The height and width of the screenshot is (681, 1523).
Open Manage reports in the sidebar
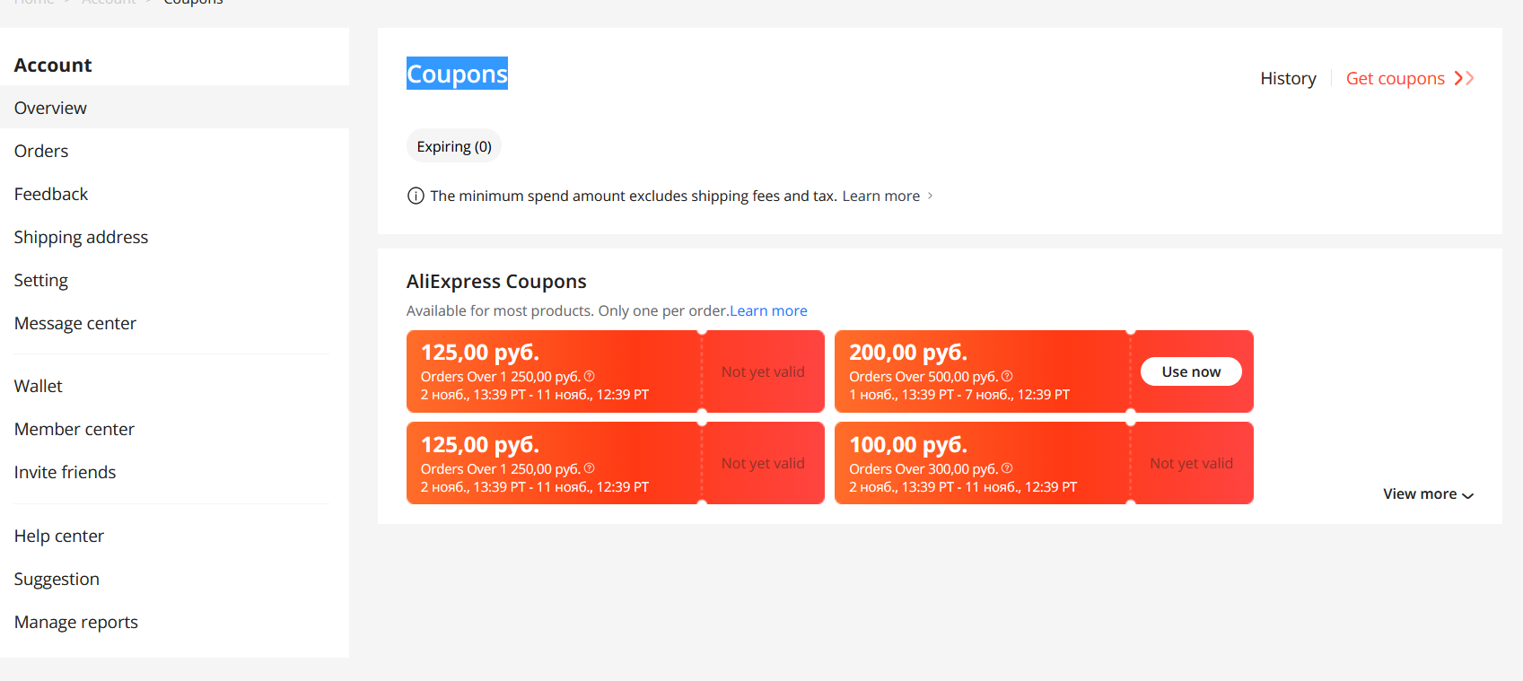click(x=76, y=622)
